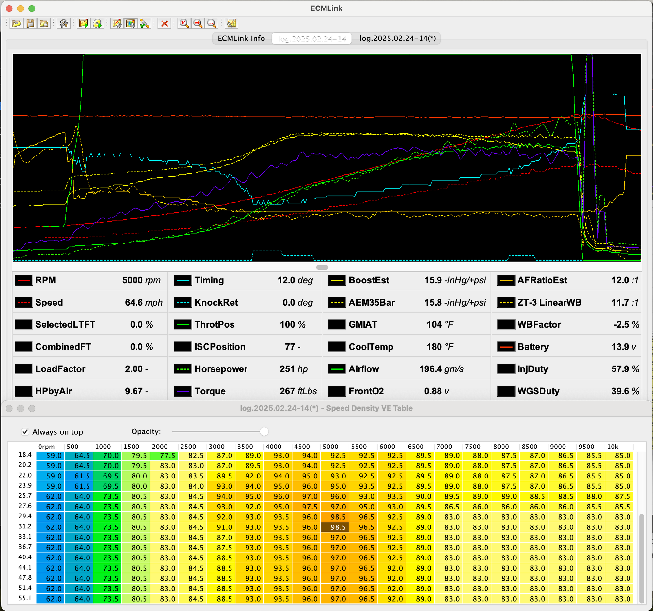
Task: Click the white cursor line in the graph
Action: [410, 158]
